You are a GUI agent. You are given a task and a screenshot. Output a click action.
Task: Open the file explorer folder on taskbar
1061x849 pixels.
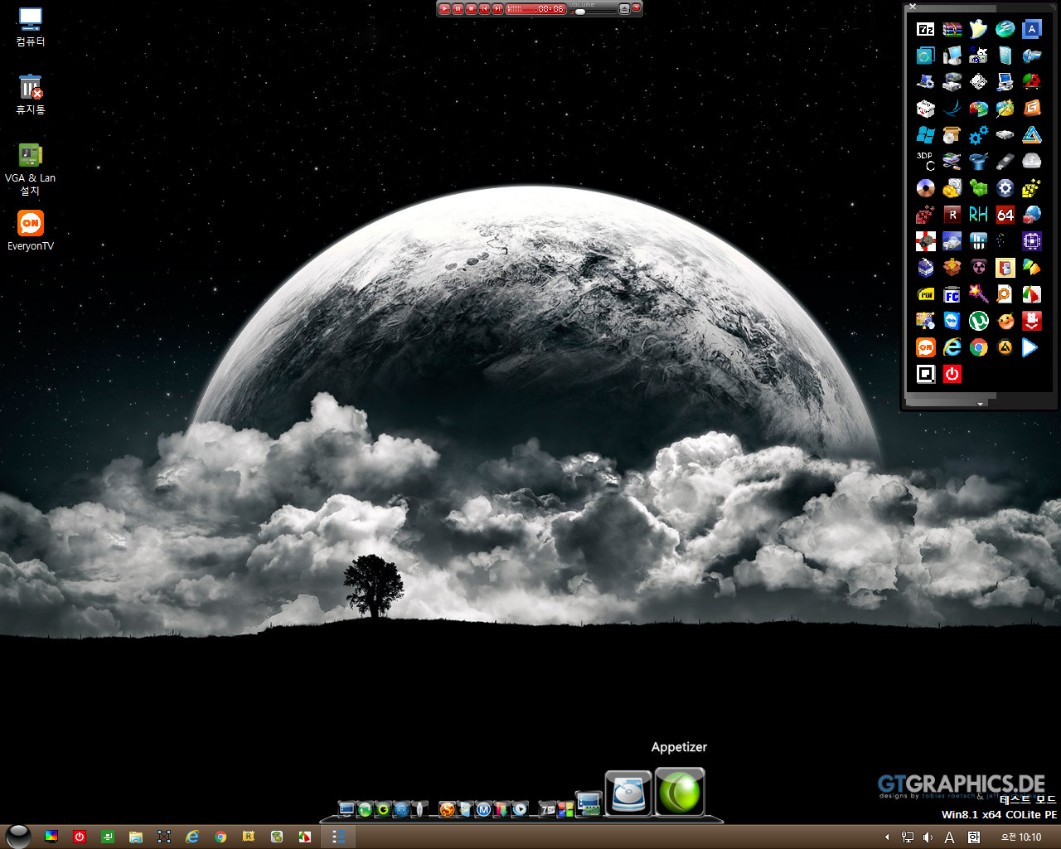[x=136, y=837]
